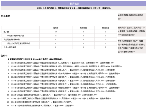
Task: Click list item 11, the card dated 2010年7月26日
Action: coord(59,98)
